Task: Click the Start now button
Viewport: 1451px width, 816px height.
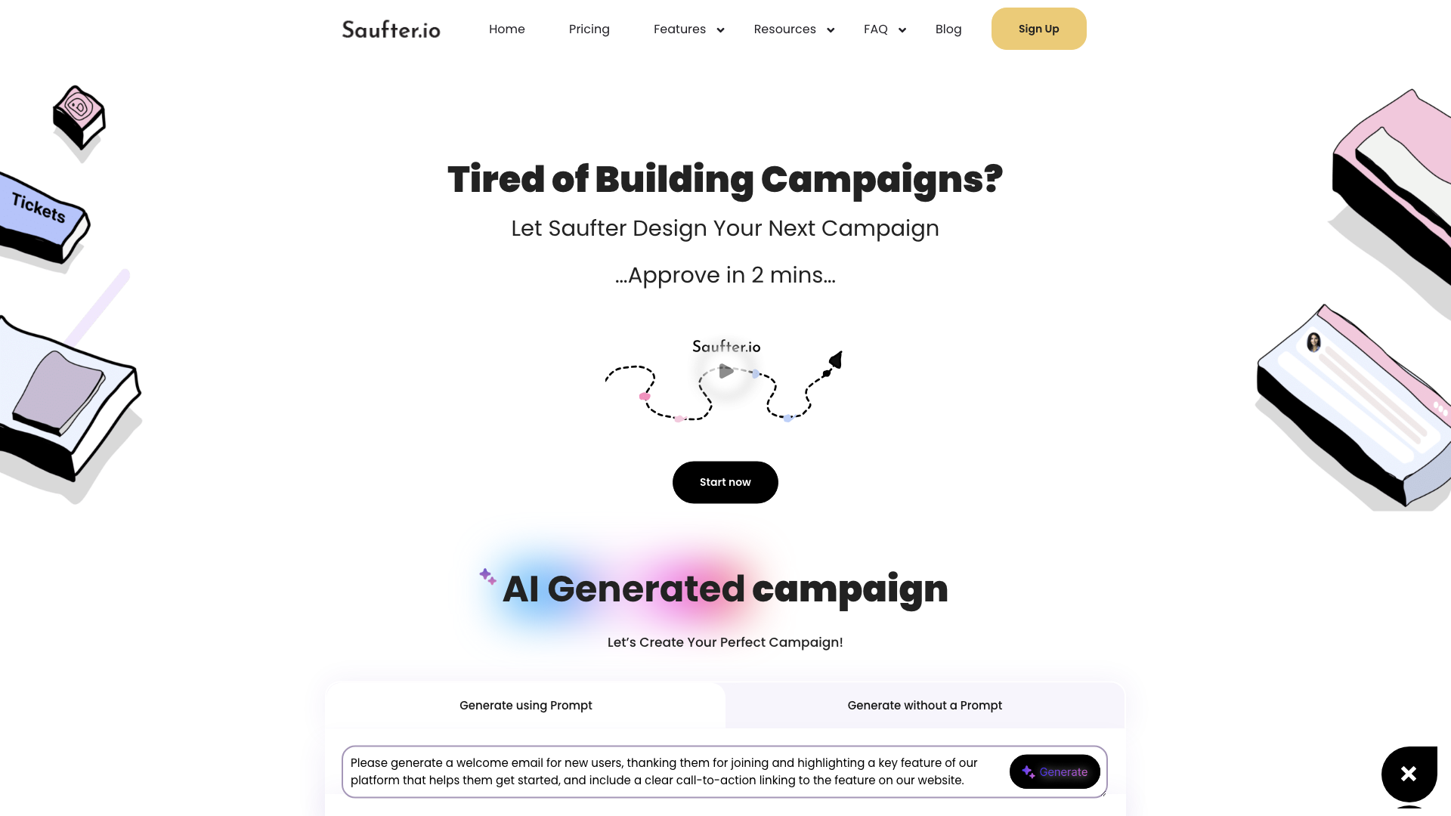Action: 725,482
